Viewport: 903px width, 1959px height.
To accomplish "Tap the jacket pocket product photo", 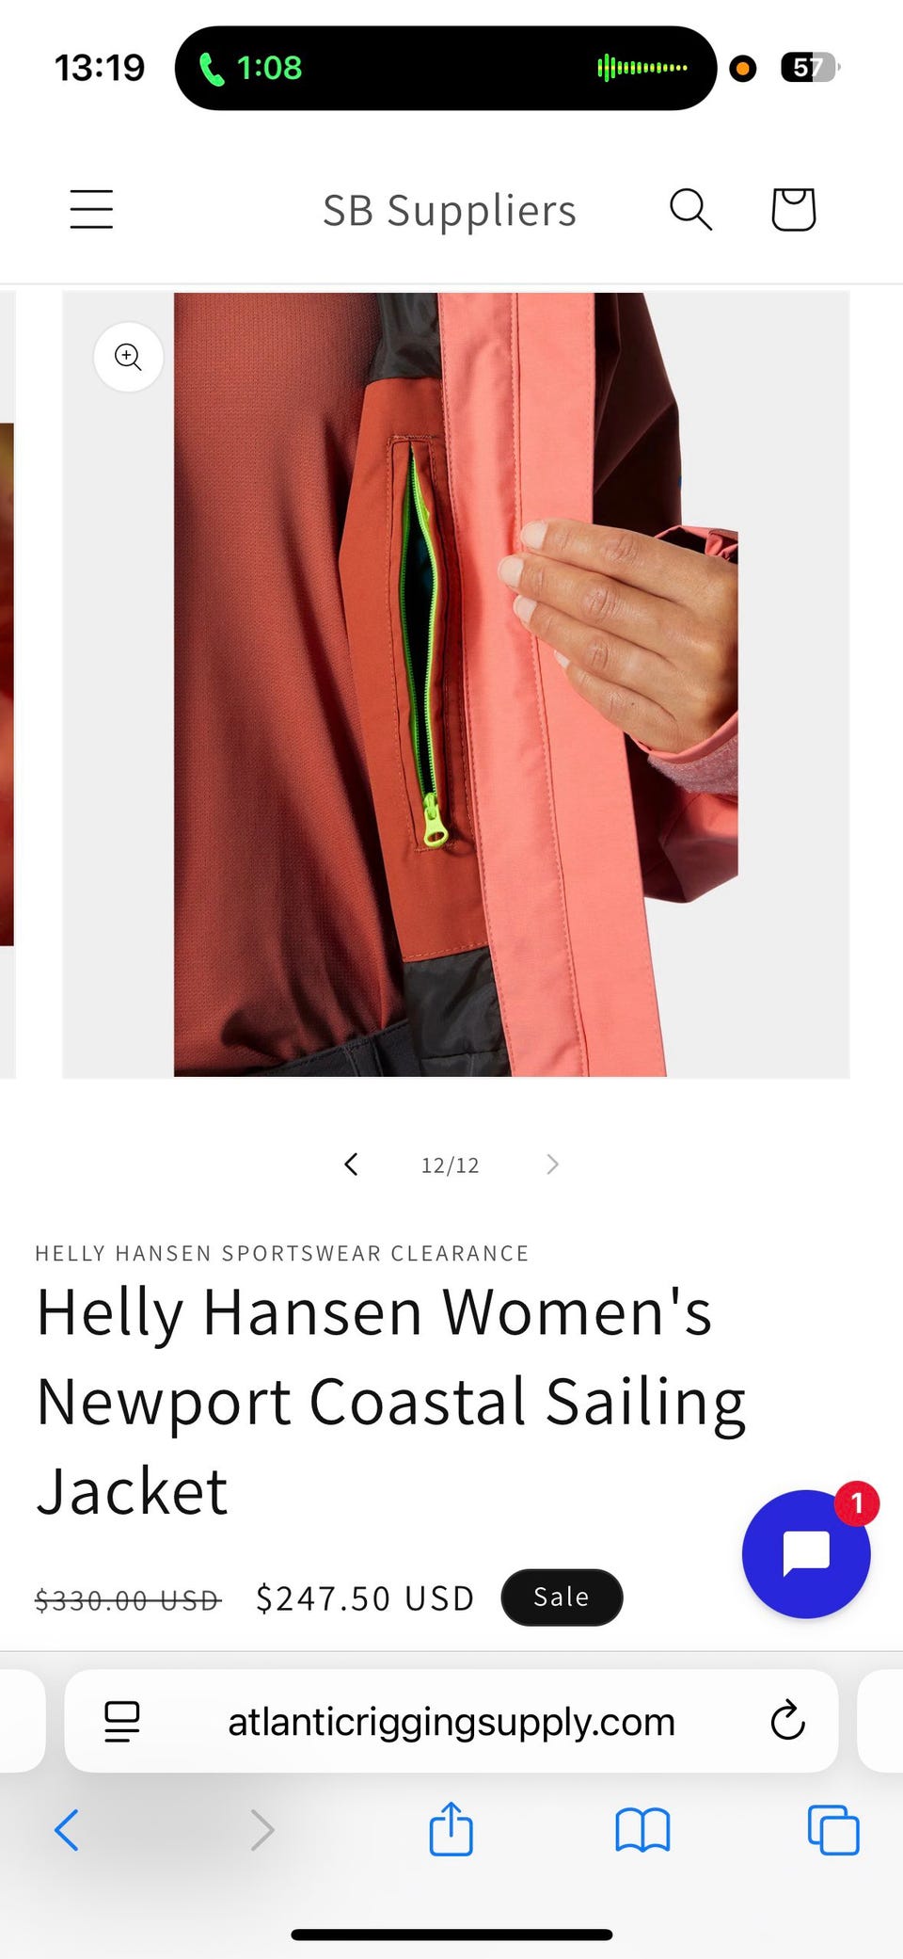I will pyautogui.click(x=455, y=684).
